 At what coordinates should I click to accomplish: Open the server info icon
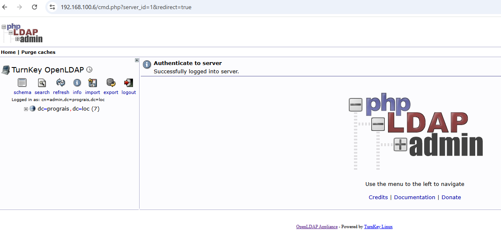point(77,82)
